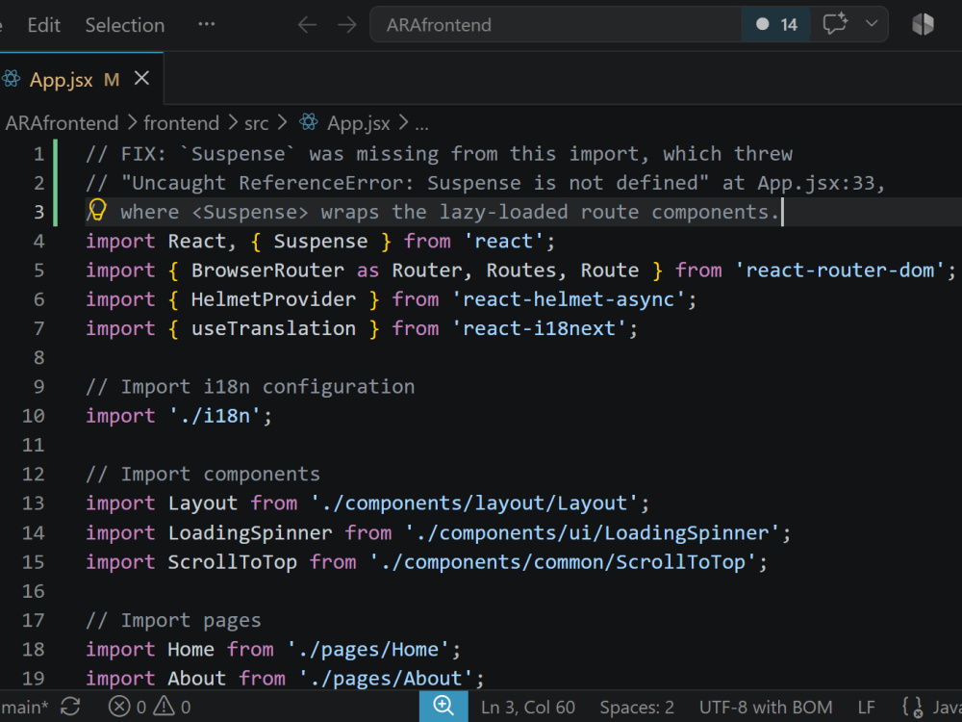Open the chat sparkle icon
This screenshot has height=722, width=962.
point(835,25)
